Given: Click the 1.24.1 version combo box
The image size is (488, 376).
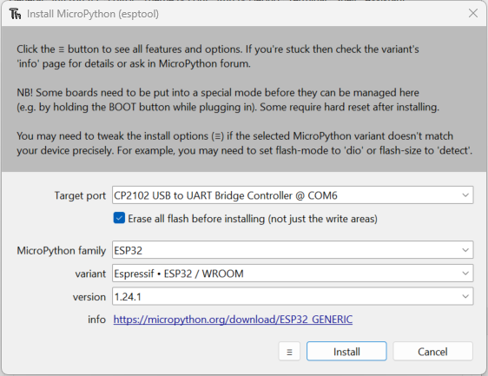Looking at the screenshot, I should click(293, 296).
